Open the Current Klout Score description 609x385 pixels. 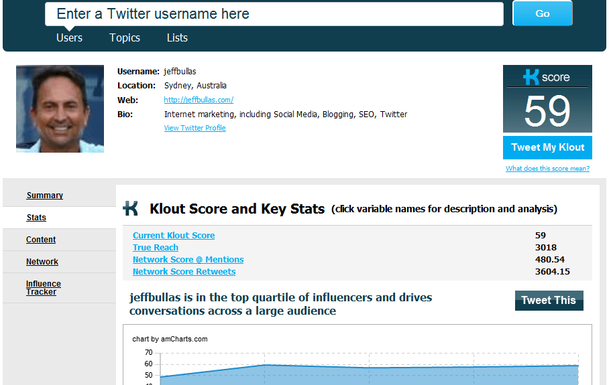(174, 235)
